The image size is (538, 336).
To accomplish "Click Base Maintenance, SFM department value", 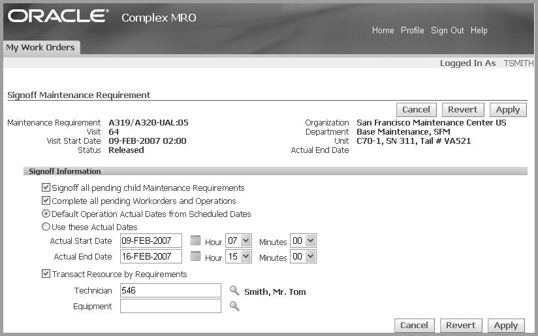I will [403, 132].
